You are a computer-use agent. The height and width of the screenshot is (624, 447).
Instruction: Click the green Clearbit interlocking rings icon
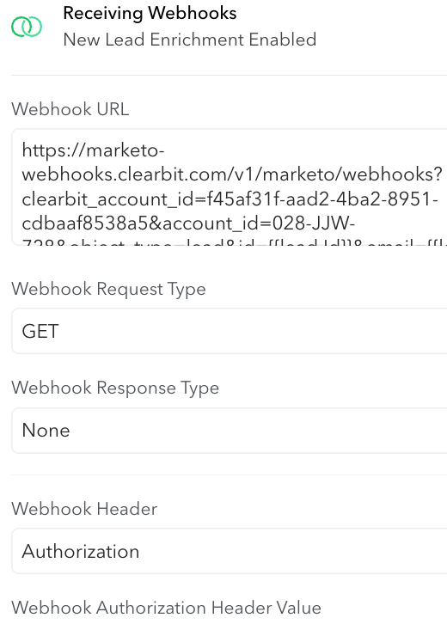[x=27, y=27]
